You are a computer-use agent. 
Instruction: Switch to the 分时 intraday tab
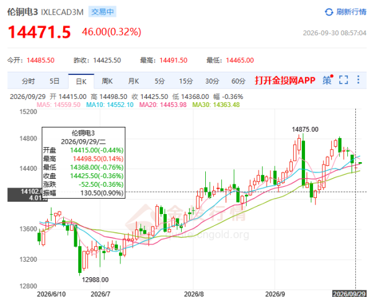[x=29, y=81]
